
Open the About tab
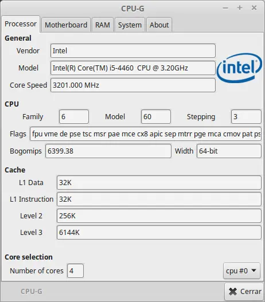click(159, 25)
